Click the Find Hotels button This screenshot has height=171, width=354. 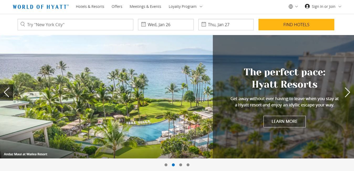click(x=296, y=25)
